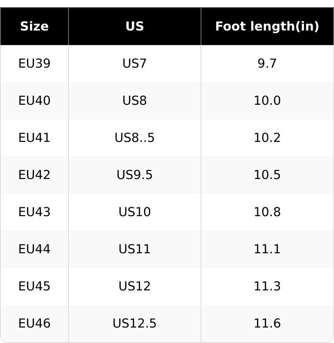Select the EU45 size cell
The width and height of the screenshot is (334, 343).
[34, 286]
